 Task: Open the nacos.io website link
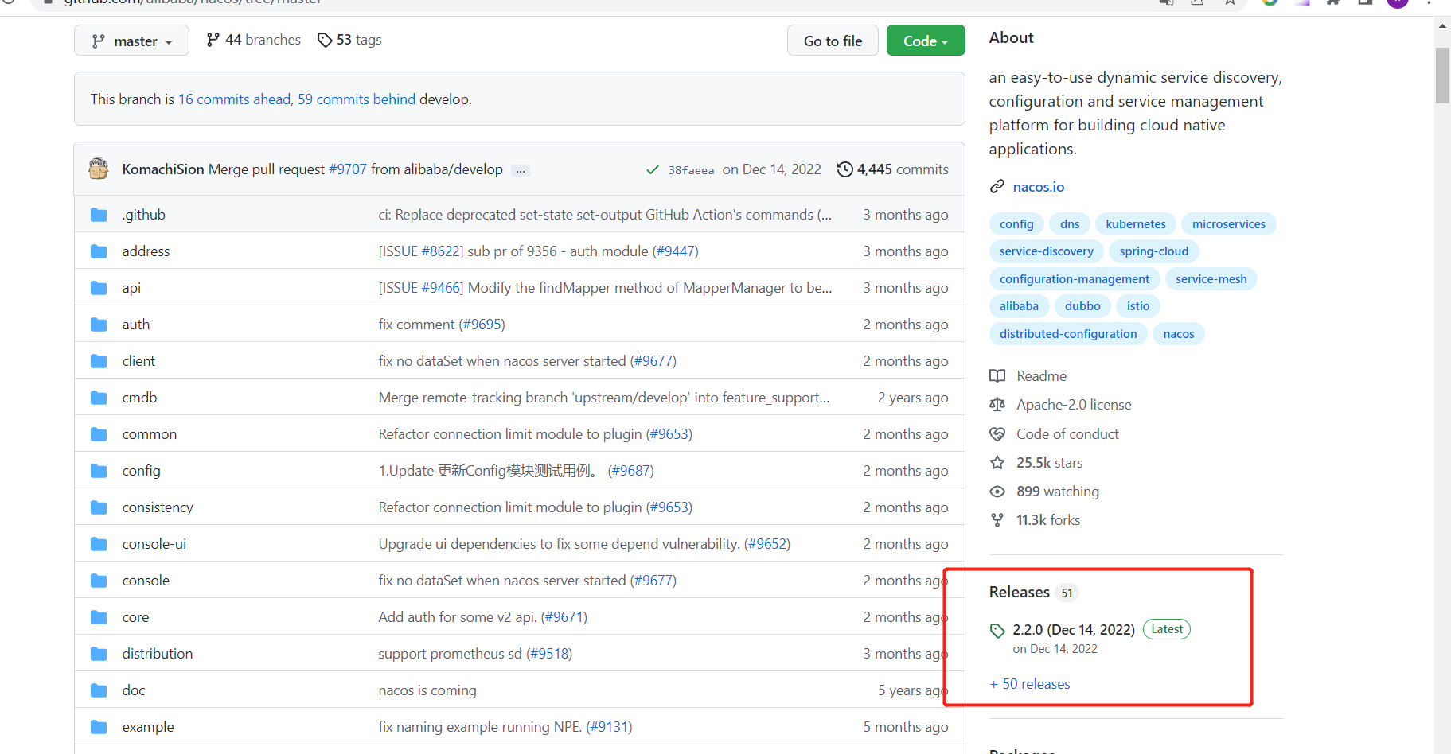1039,187
